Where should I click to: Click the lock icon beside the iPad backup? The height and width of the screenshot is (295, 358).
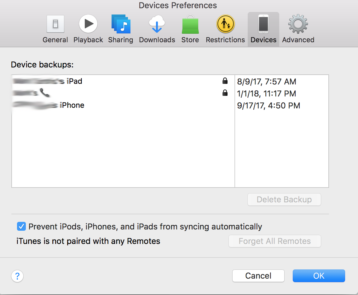(225, 81)
